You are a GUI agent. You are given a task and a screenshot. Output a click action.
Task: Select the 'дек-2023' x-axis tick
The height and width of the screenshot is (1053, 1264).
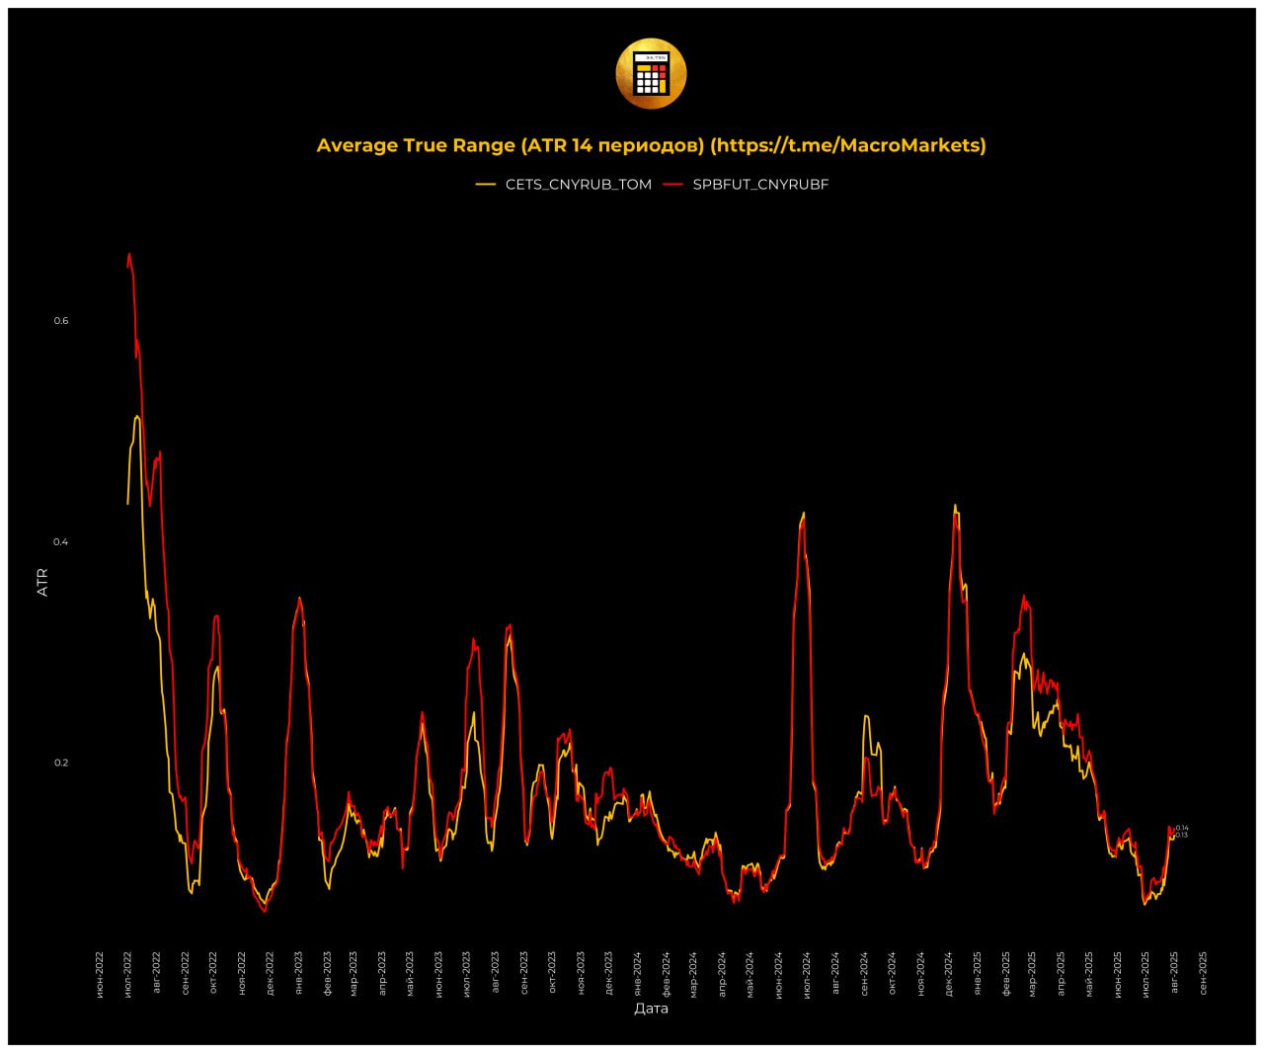608,972
